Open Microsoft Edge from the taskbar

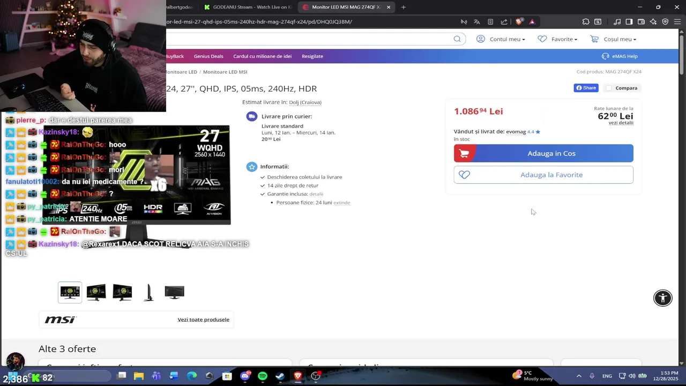(192, 376)
